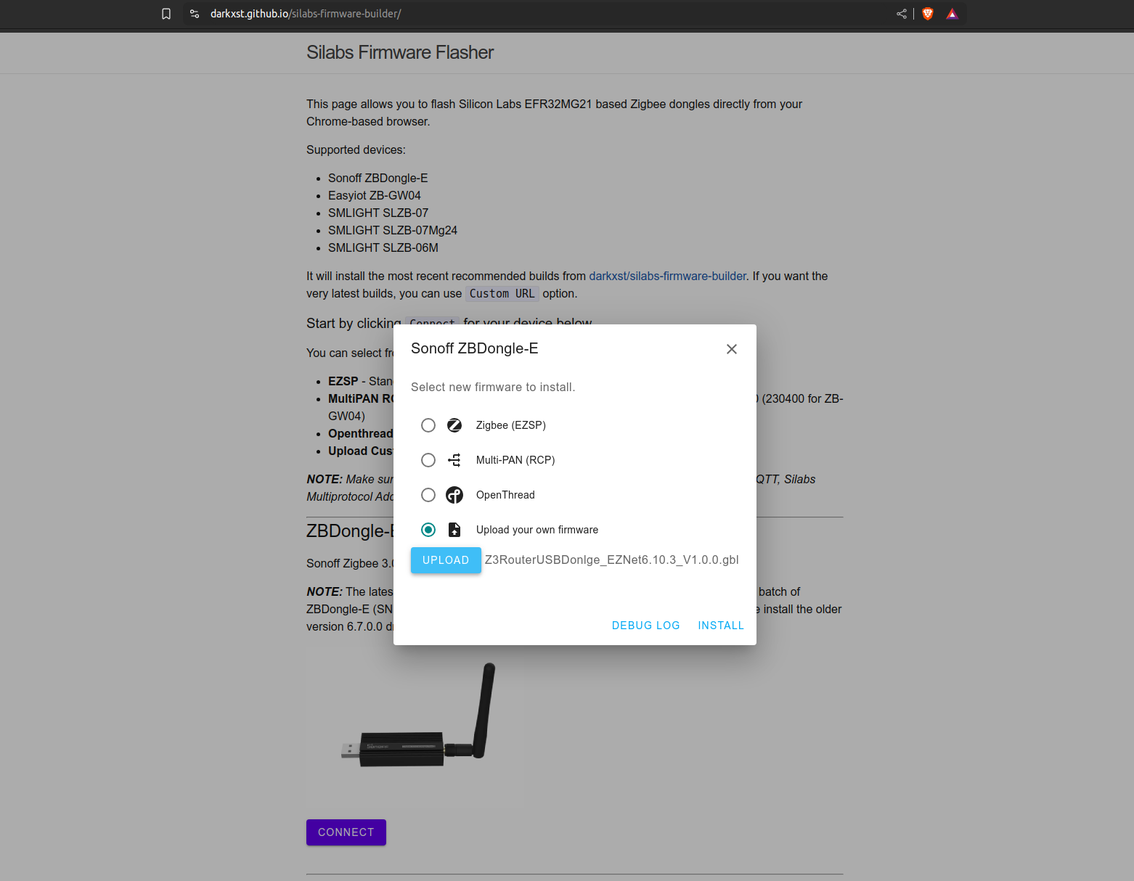Screen dimensions: 1134x881
Task: Click the share icon in address bar
Action: point(902,14)
